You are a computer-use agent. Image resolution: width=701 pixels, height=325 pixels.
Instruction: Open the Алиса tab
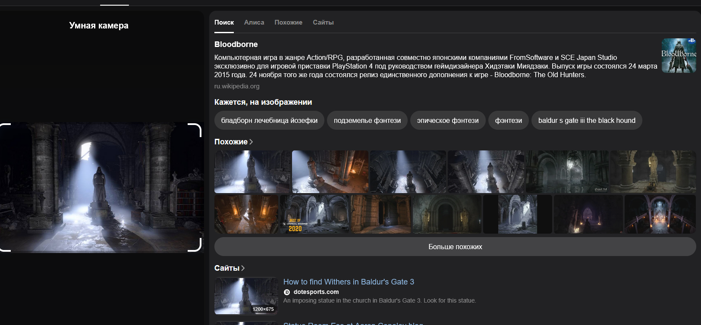254,22
